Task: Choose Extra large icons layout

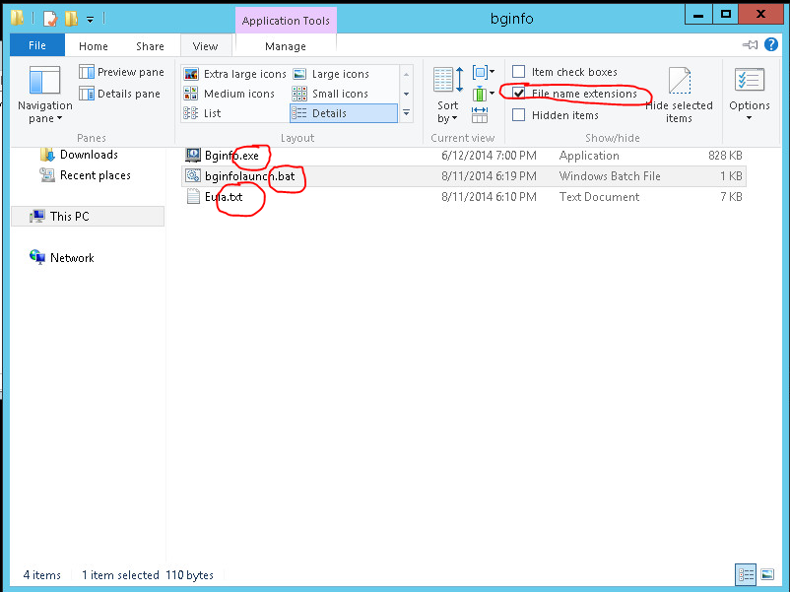Action: pyautogui.click(x=234, y=74)
